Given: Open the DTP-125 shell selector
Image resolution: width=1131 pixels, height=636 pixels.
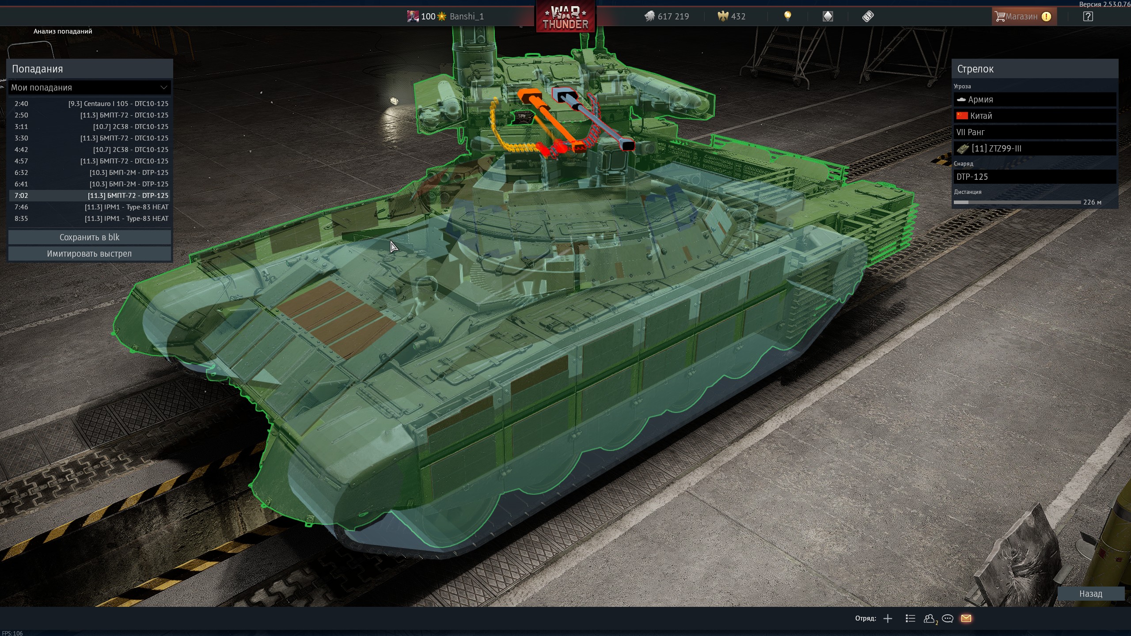Looking at the screenshot, I should [x=1034, y=177].
